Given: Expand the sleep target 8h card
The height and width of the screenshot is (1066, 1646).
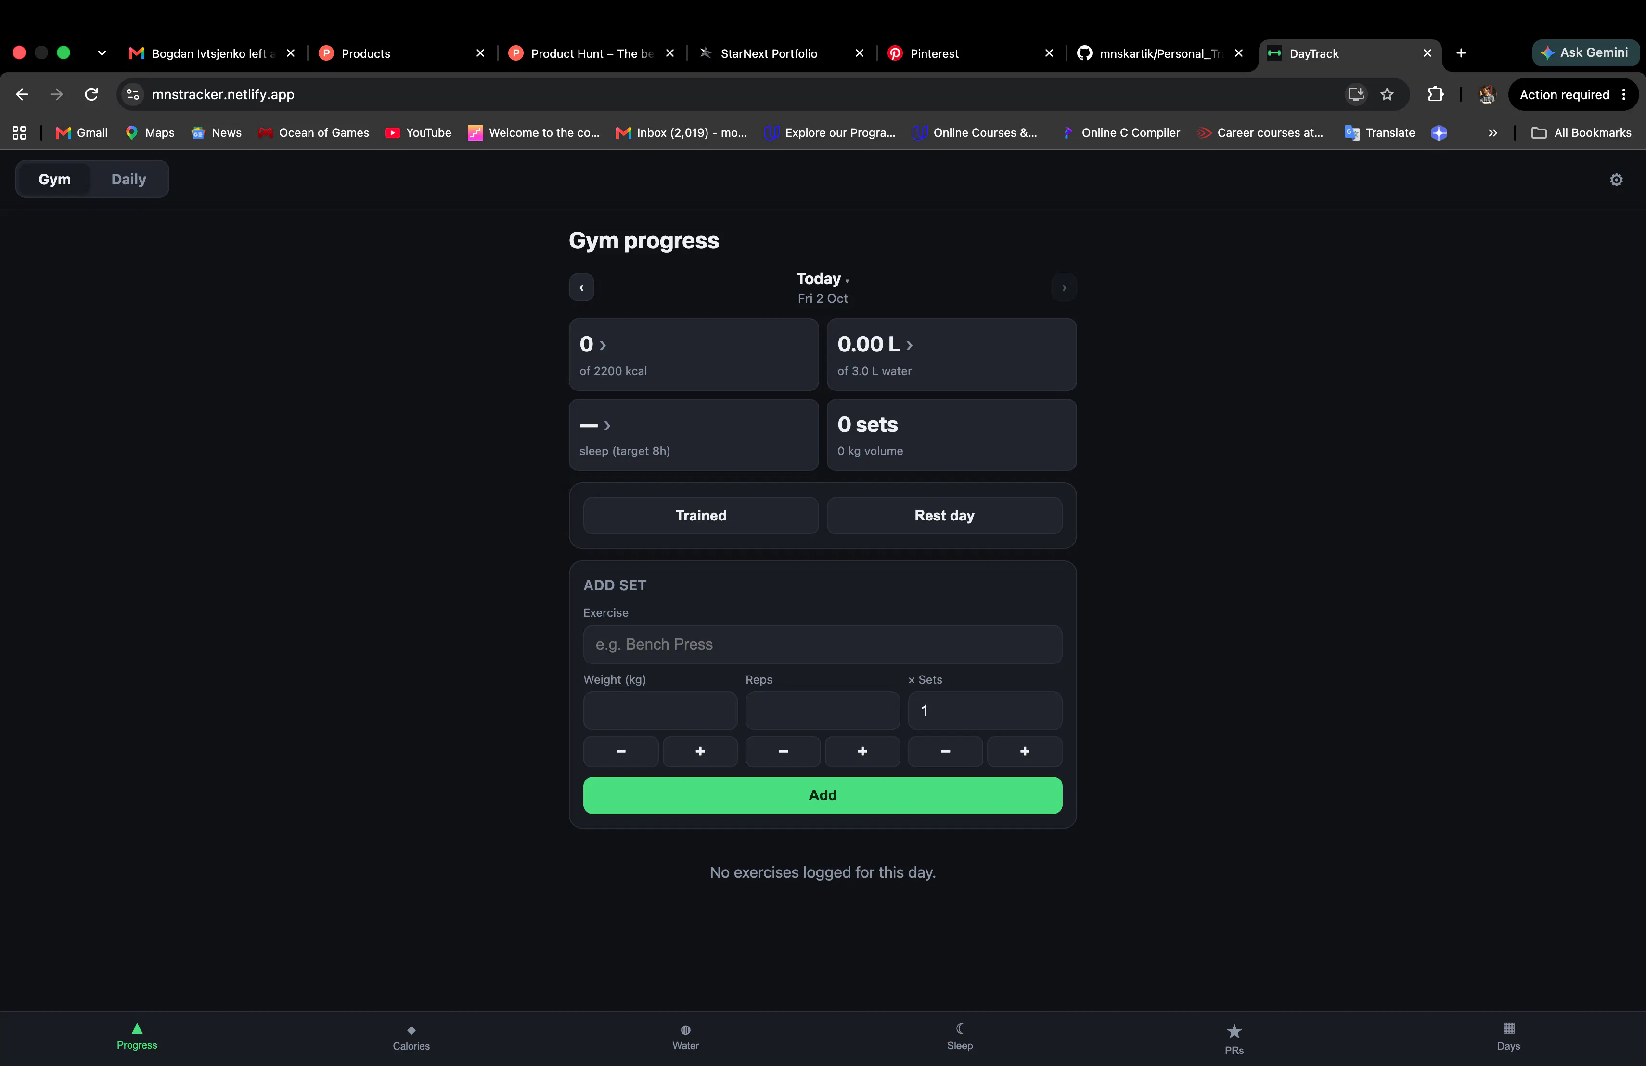Looking at the screenshot, I should [x=694, y=435].
